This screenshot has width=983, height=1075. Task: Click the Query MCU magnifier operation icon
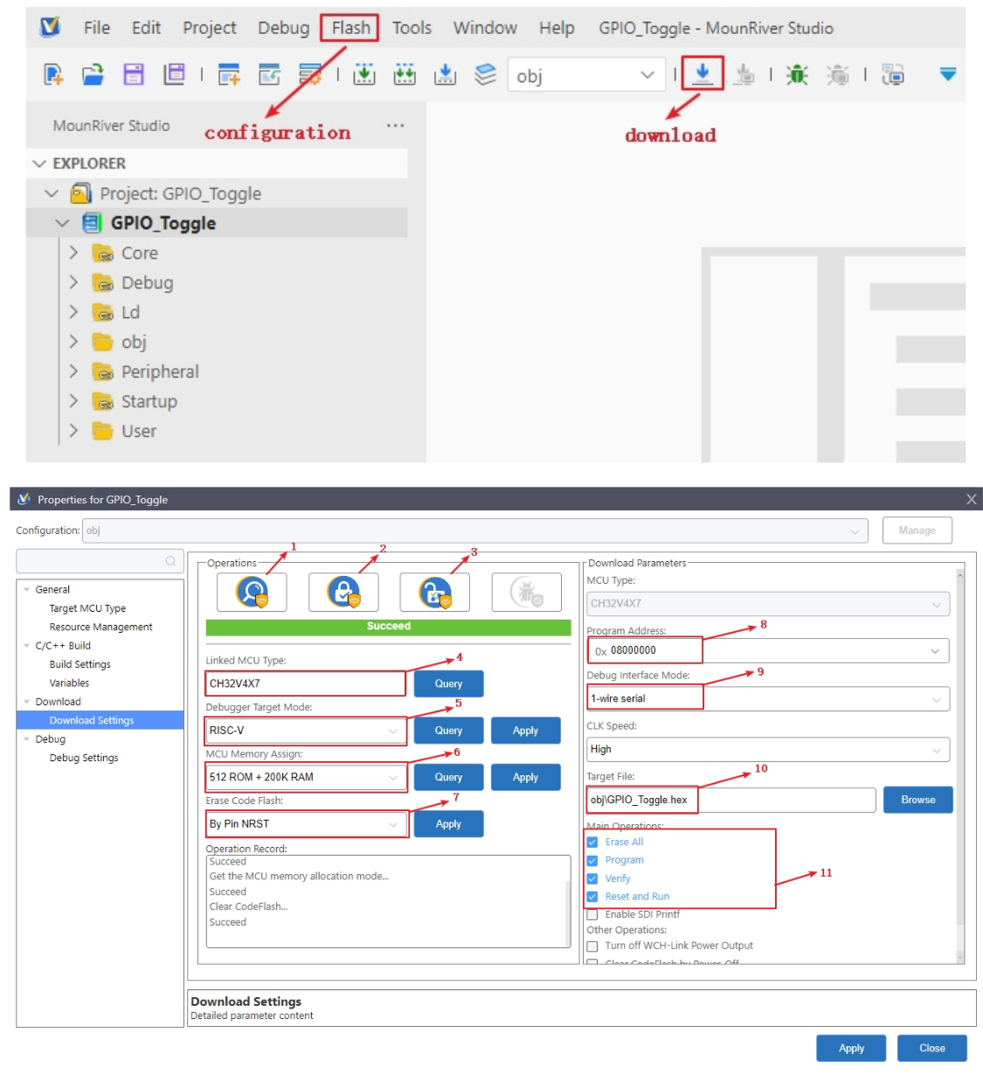point(253,592)
